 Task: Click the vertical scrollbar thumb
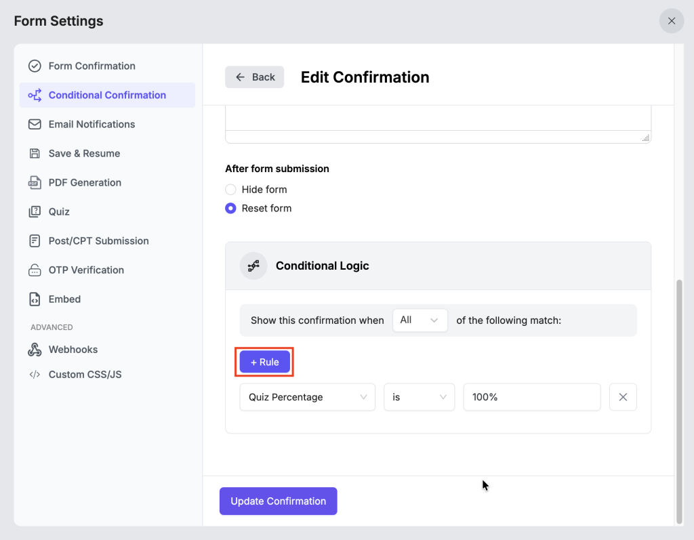(x=679, y=402)
